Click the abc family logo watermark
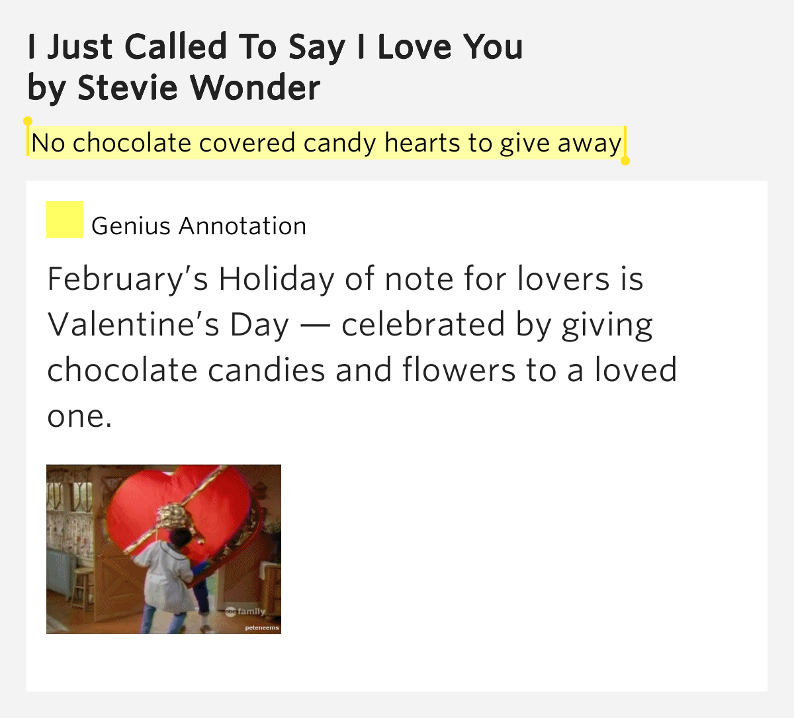Image resolution: width=794 pixels, height=718 pixels. pos(245,612)
